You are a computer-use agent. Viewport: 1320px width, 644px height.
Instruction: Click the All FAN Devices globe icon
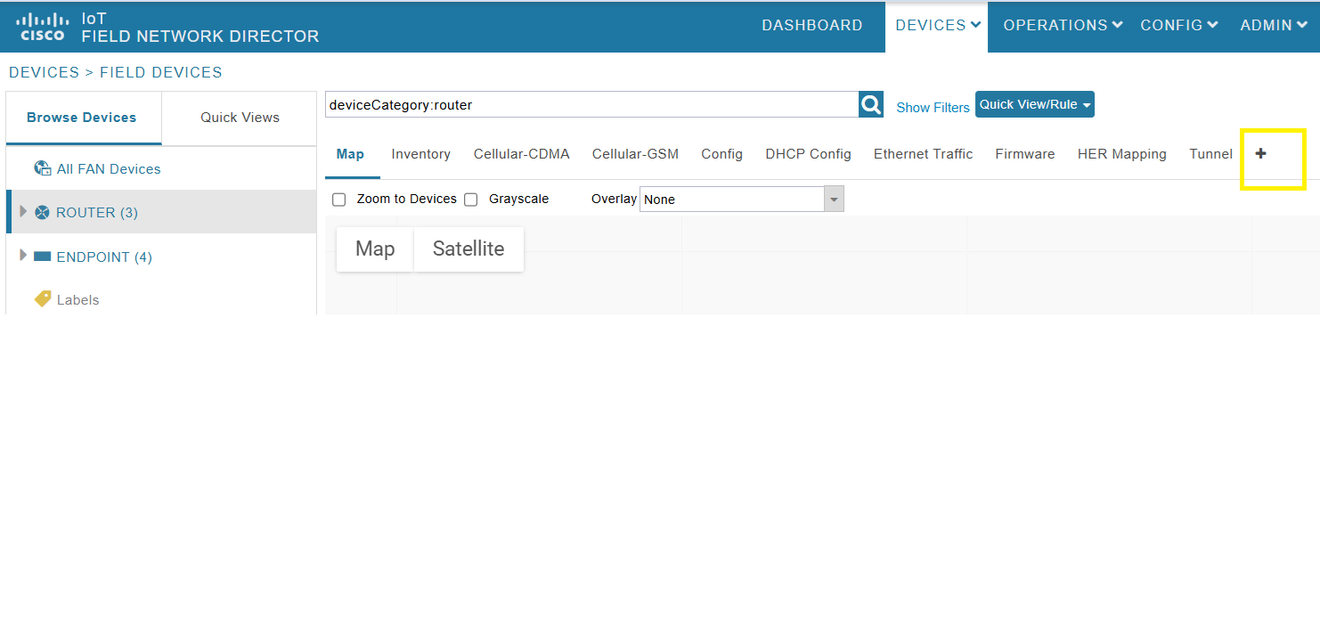coord(42,168)
